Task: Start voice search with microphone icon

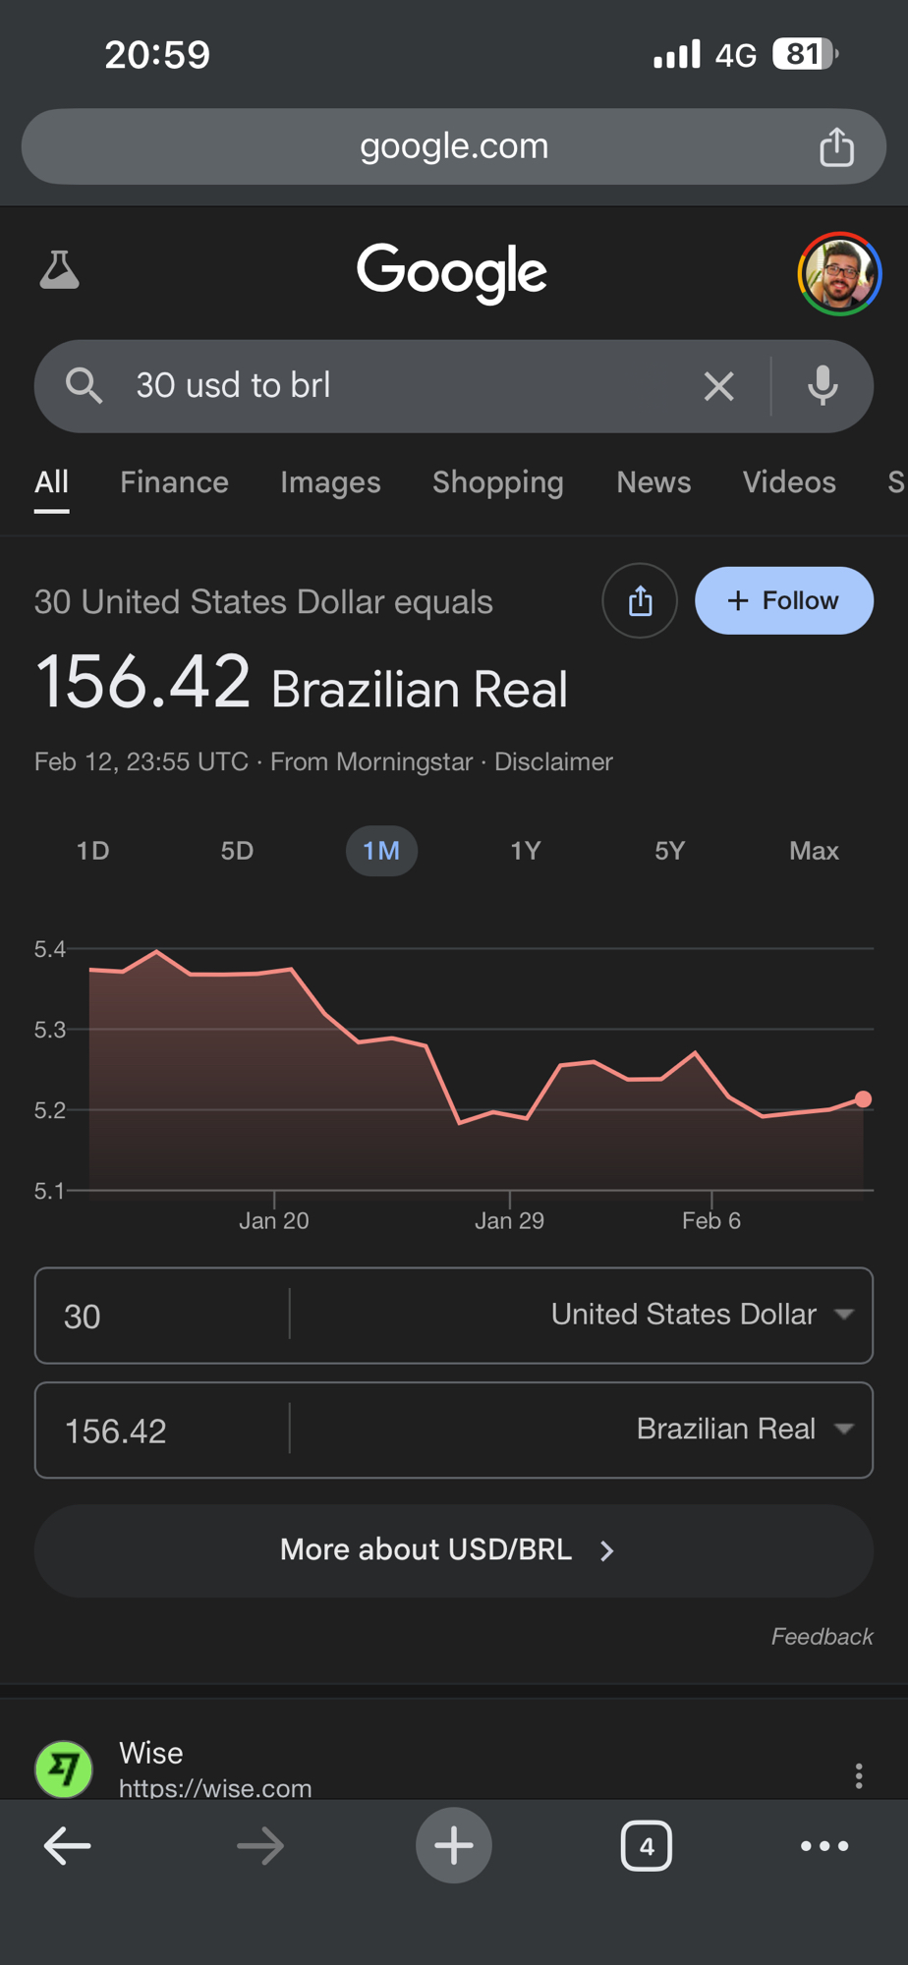Action: pyautogui.click(x=823, y=386)
